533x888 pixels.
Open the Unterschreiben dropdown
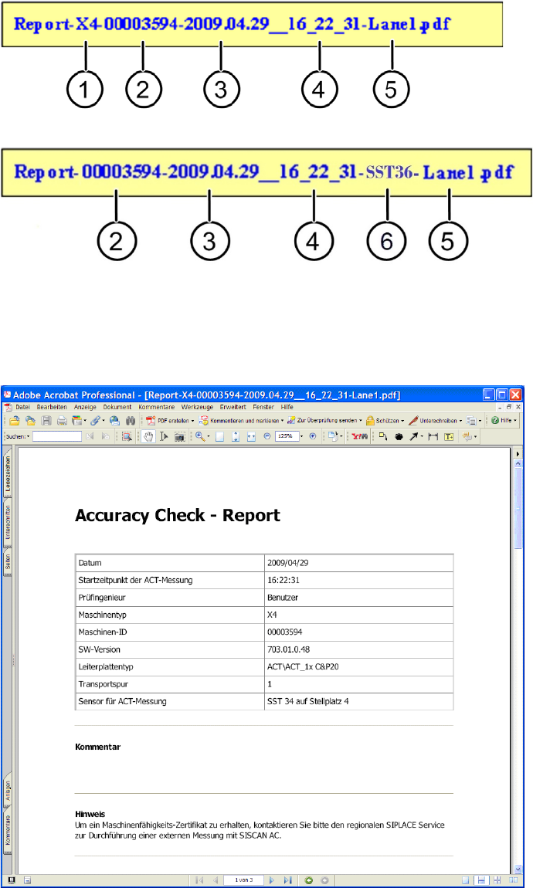(460, 421)
